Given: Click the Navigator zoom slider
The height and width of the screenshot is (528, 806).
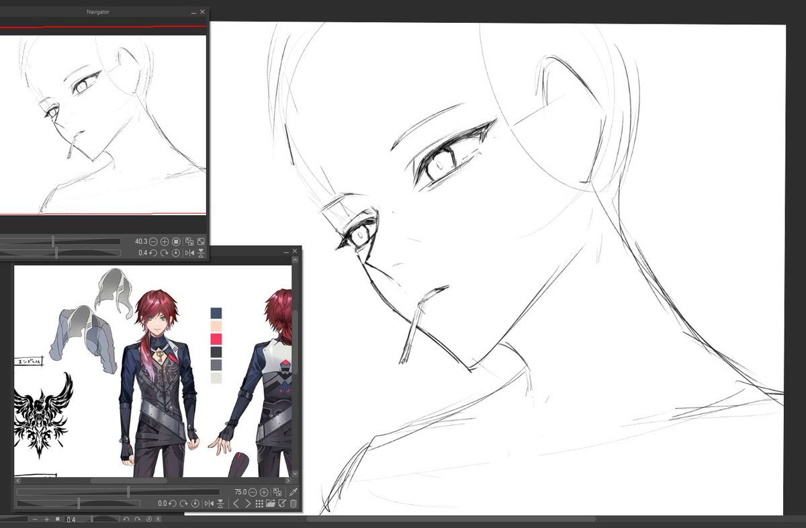Looking at the screenshot, I should point(60,241).
